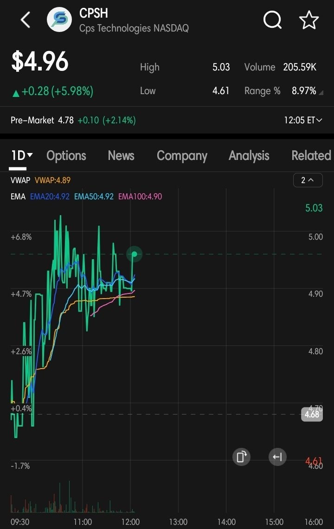Collapse indicators using the 2 chevron button
The image size is (334, 529).
click(x=308, y=180)
